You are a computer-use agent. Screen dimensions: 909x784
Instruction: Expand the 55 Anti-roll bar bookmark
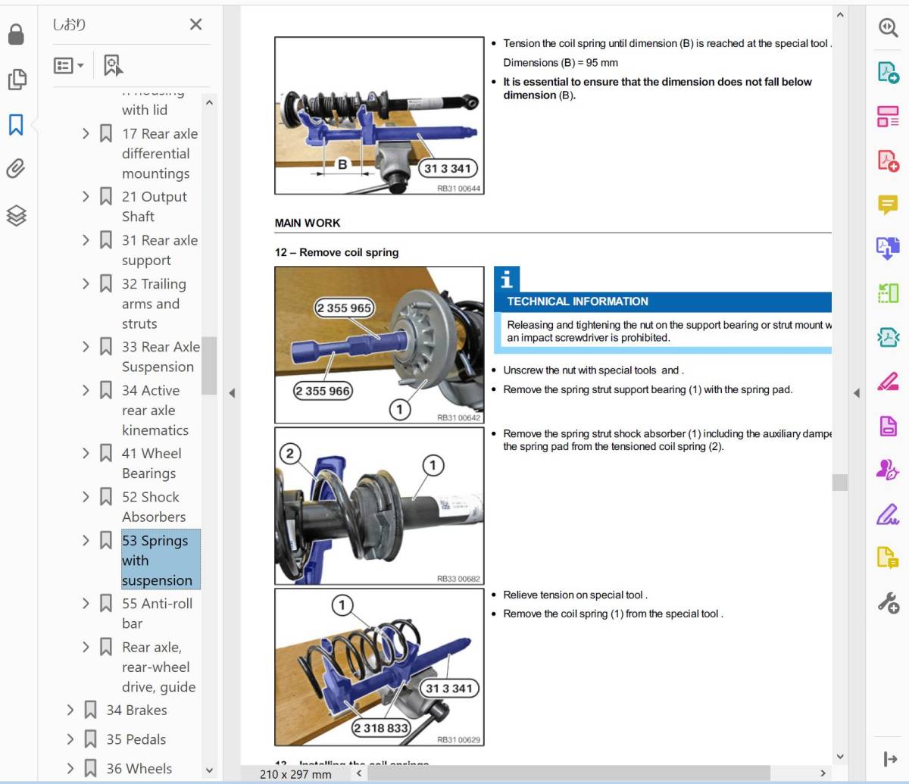[x=86, y=603]
